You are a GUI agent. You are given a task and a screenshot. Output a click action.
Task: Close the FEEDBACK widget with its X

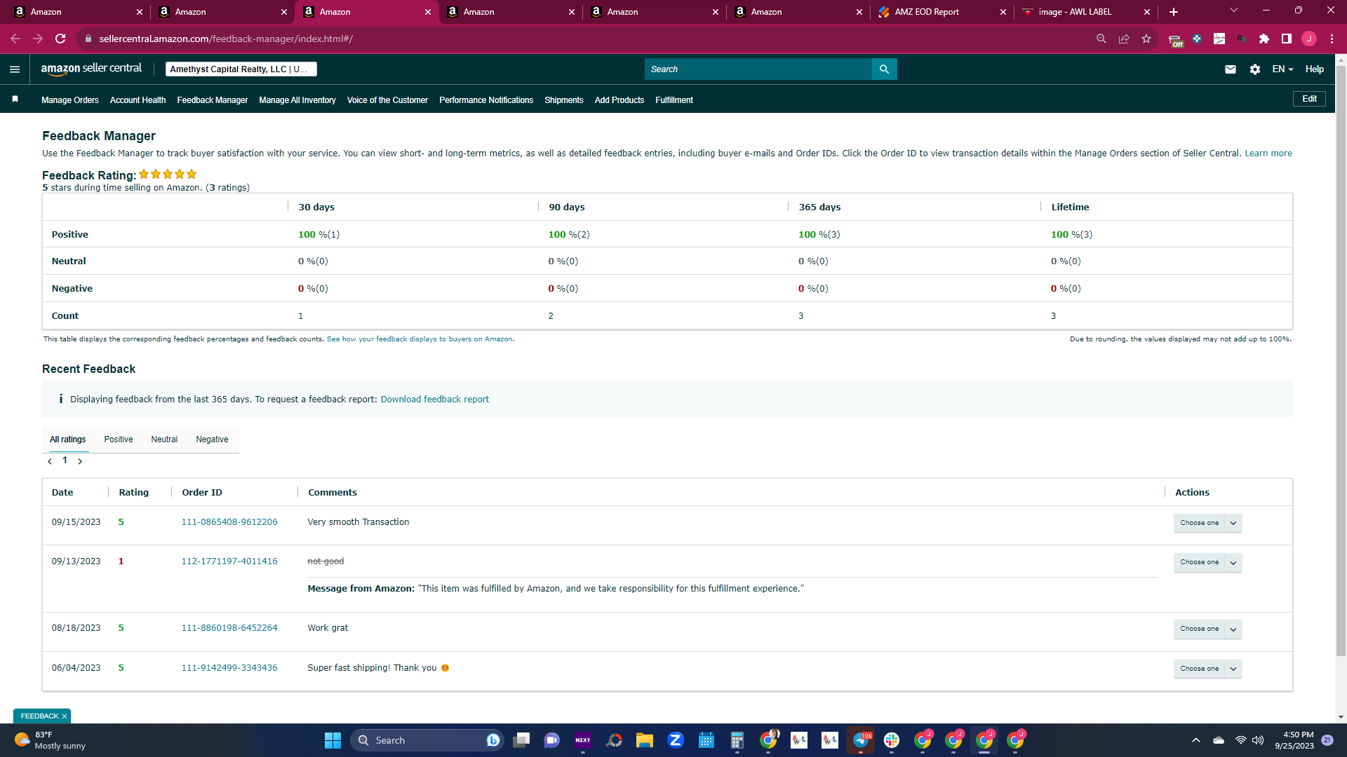click(x=65, y=716)
